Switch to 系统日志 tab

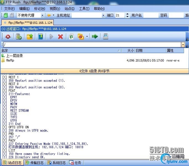[x=56, y=163]
